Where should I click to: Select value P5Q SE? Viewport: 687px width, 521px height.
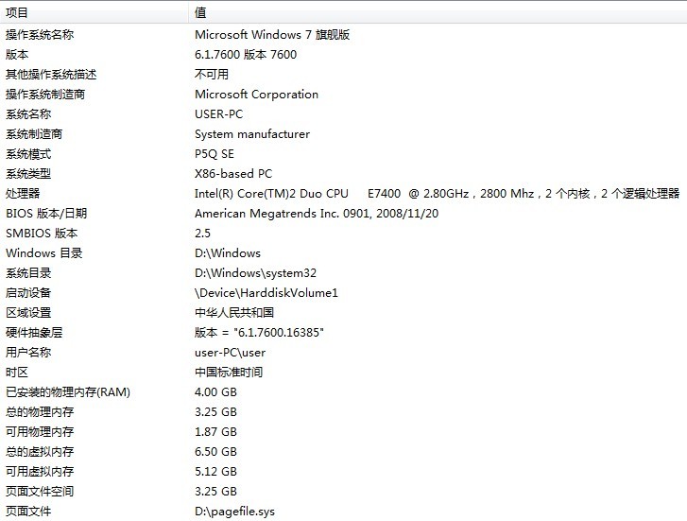coord(215,154)
